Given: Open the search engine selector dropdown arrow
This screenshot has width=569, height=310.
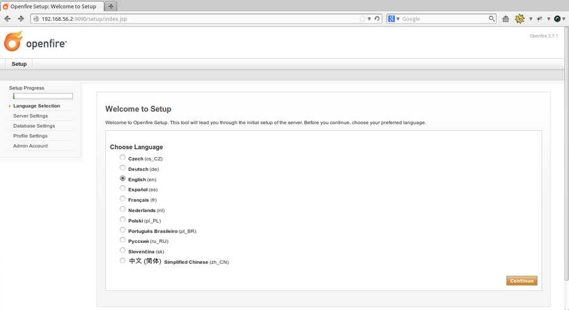Looking at the screenshot, I should pyautogui.click(x=397, y=19).
